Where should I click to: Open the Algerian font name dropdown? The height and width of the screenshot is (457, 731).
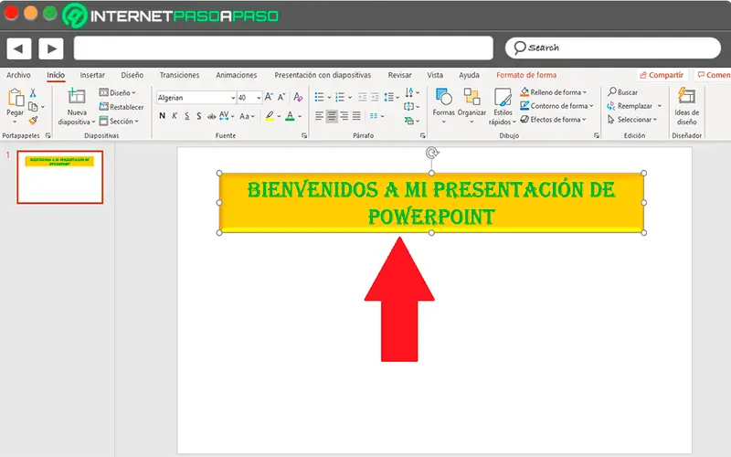232,98
